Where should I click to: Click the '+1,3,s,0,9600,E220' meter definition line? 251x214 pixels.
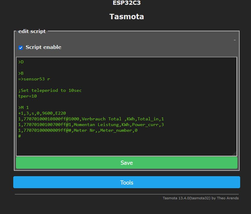pos(42,113)
